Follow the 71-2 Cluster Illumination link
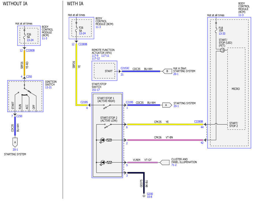 (174, 165)
